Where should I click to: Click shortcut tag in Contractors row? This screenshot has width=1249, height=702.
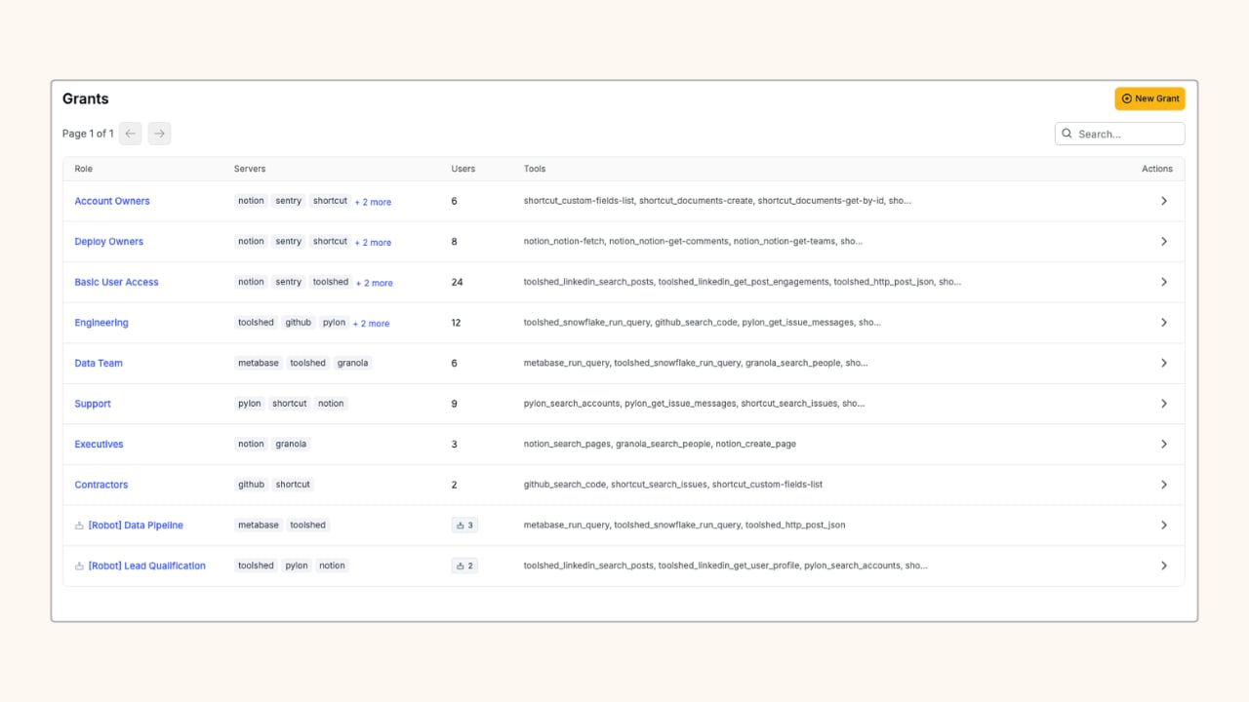pos(293,485)
